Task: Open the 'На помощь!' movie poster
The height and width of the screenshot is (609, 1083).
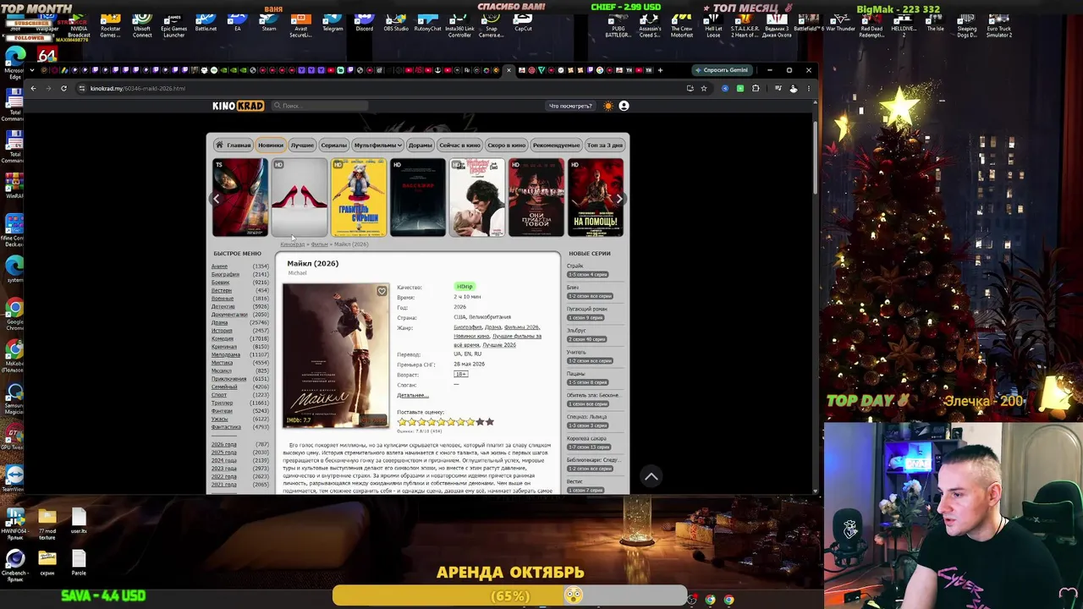Action: (x=596, y=198)
